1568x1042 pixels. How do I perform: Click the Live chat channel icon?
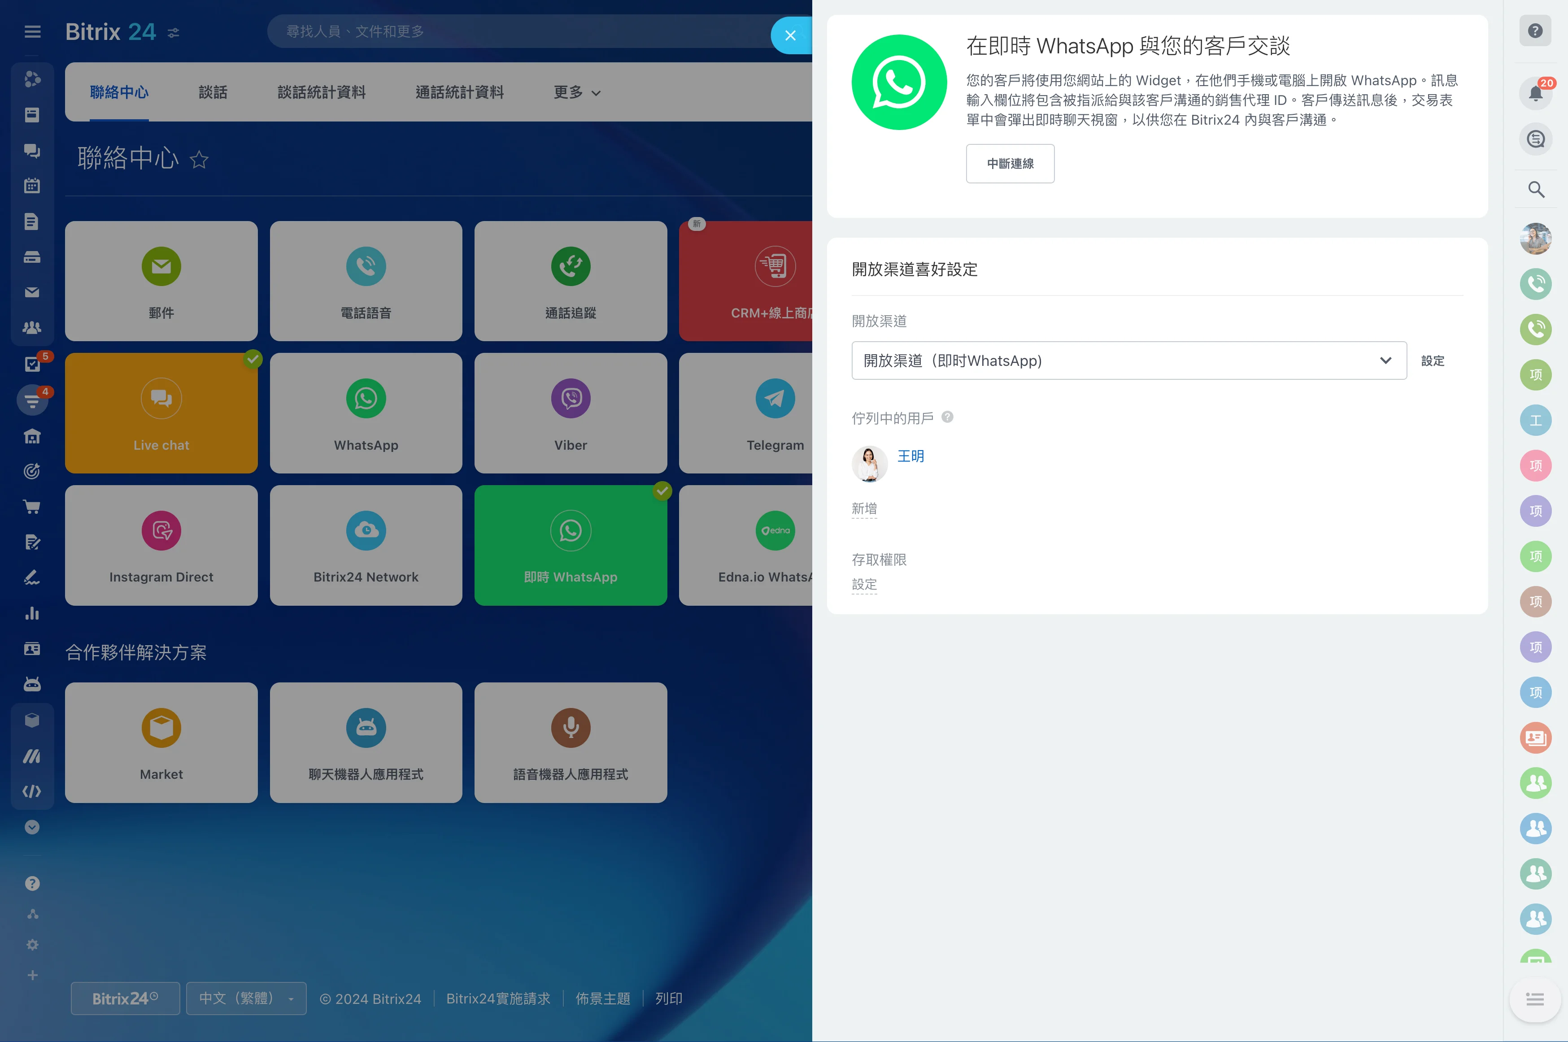(x=161, y=399)
